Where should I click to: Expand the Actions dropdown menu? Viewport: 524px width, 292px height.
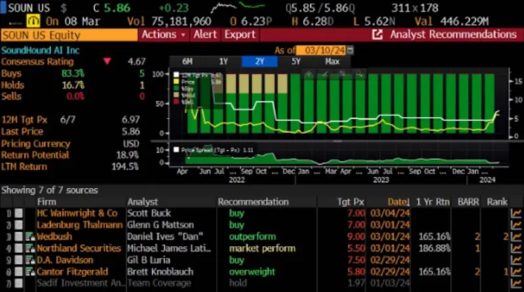163,35
